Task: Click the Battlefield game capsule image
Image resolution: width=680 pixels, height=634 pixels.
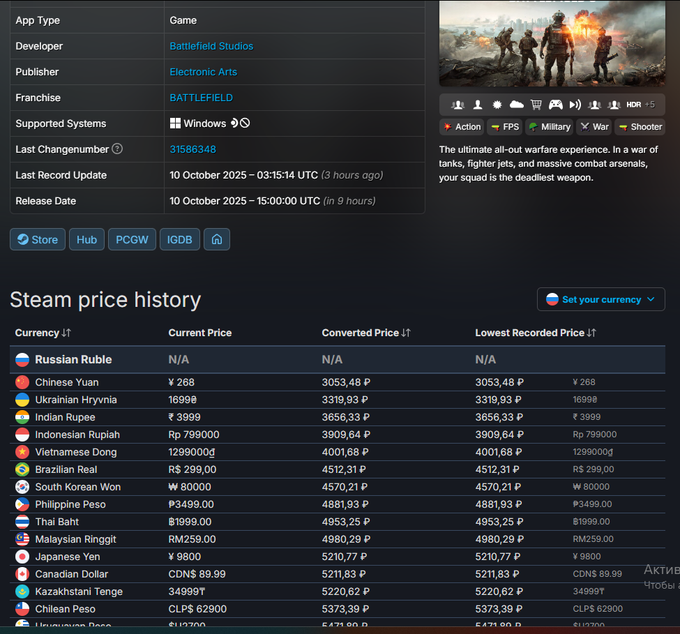Action: (x=552, y=43)
